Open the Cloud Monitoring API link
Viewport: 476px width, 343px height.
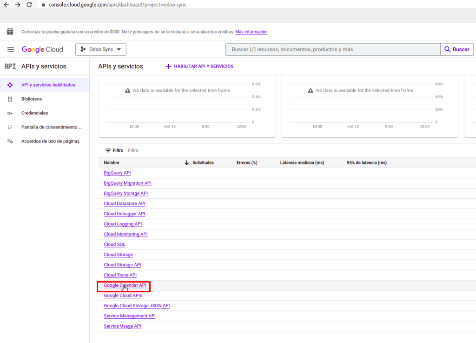126,234
